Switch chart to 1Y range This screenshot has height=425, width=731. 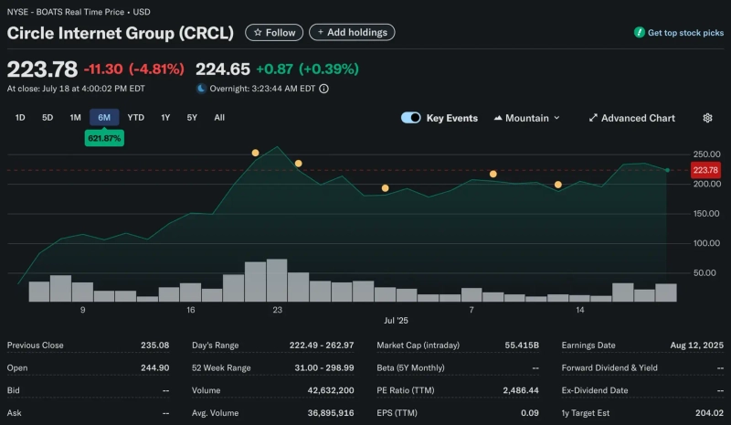[x=165, y=118]
